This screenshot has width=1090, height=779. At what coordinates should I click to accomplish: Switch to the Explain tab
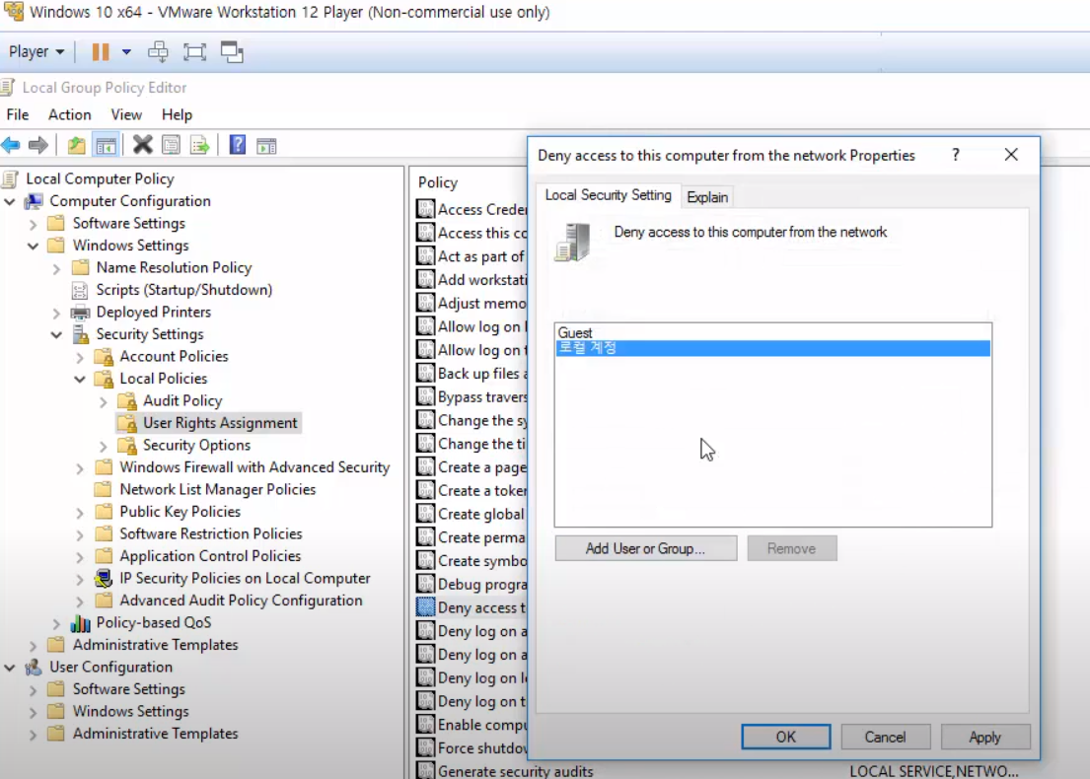pyautogui.click(x=707, y=197)
